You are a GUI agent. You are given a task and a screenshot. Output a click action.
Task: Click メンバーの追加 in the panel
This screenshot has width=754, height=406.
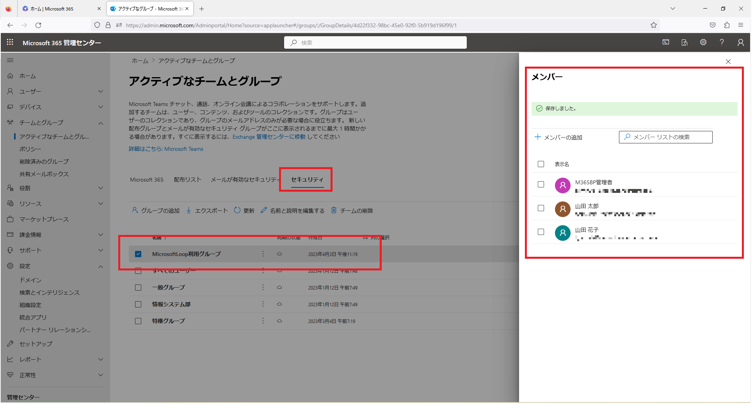[x=558, y=137]
